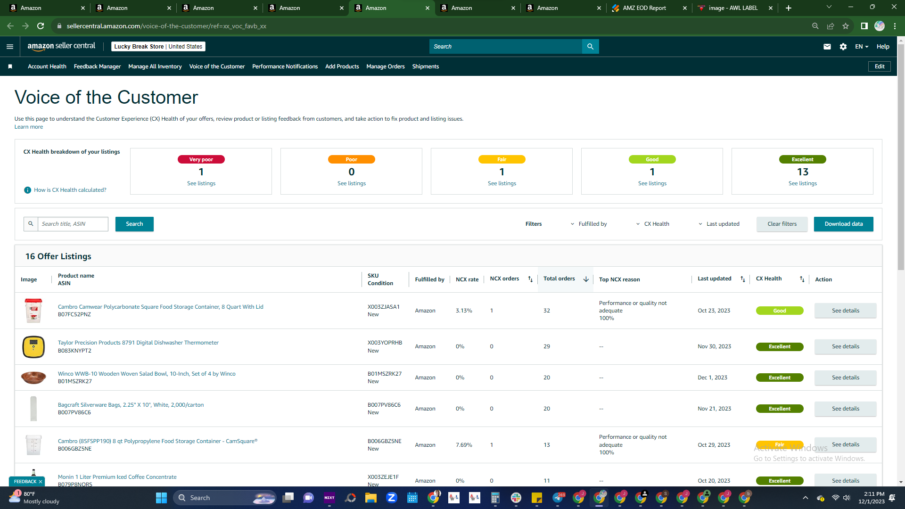Screen dimensions: 905x509
Task: Open File Explorer from the taskbar
Action: (371, 498)
